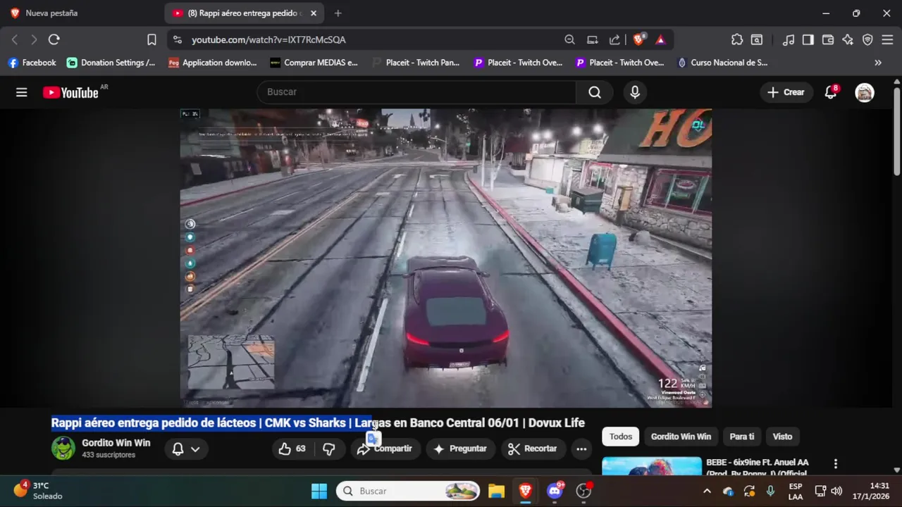The width and height of the screenshot is (902, 507).
Task: Open a new browser tab with the plus icon
Action: point(338,13)
